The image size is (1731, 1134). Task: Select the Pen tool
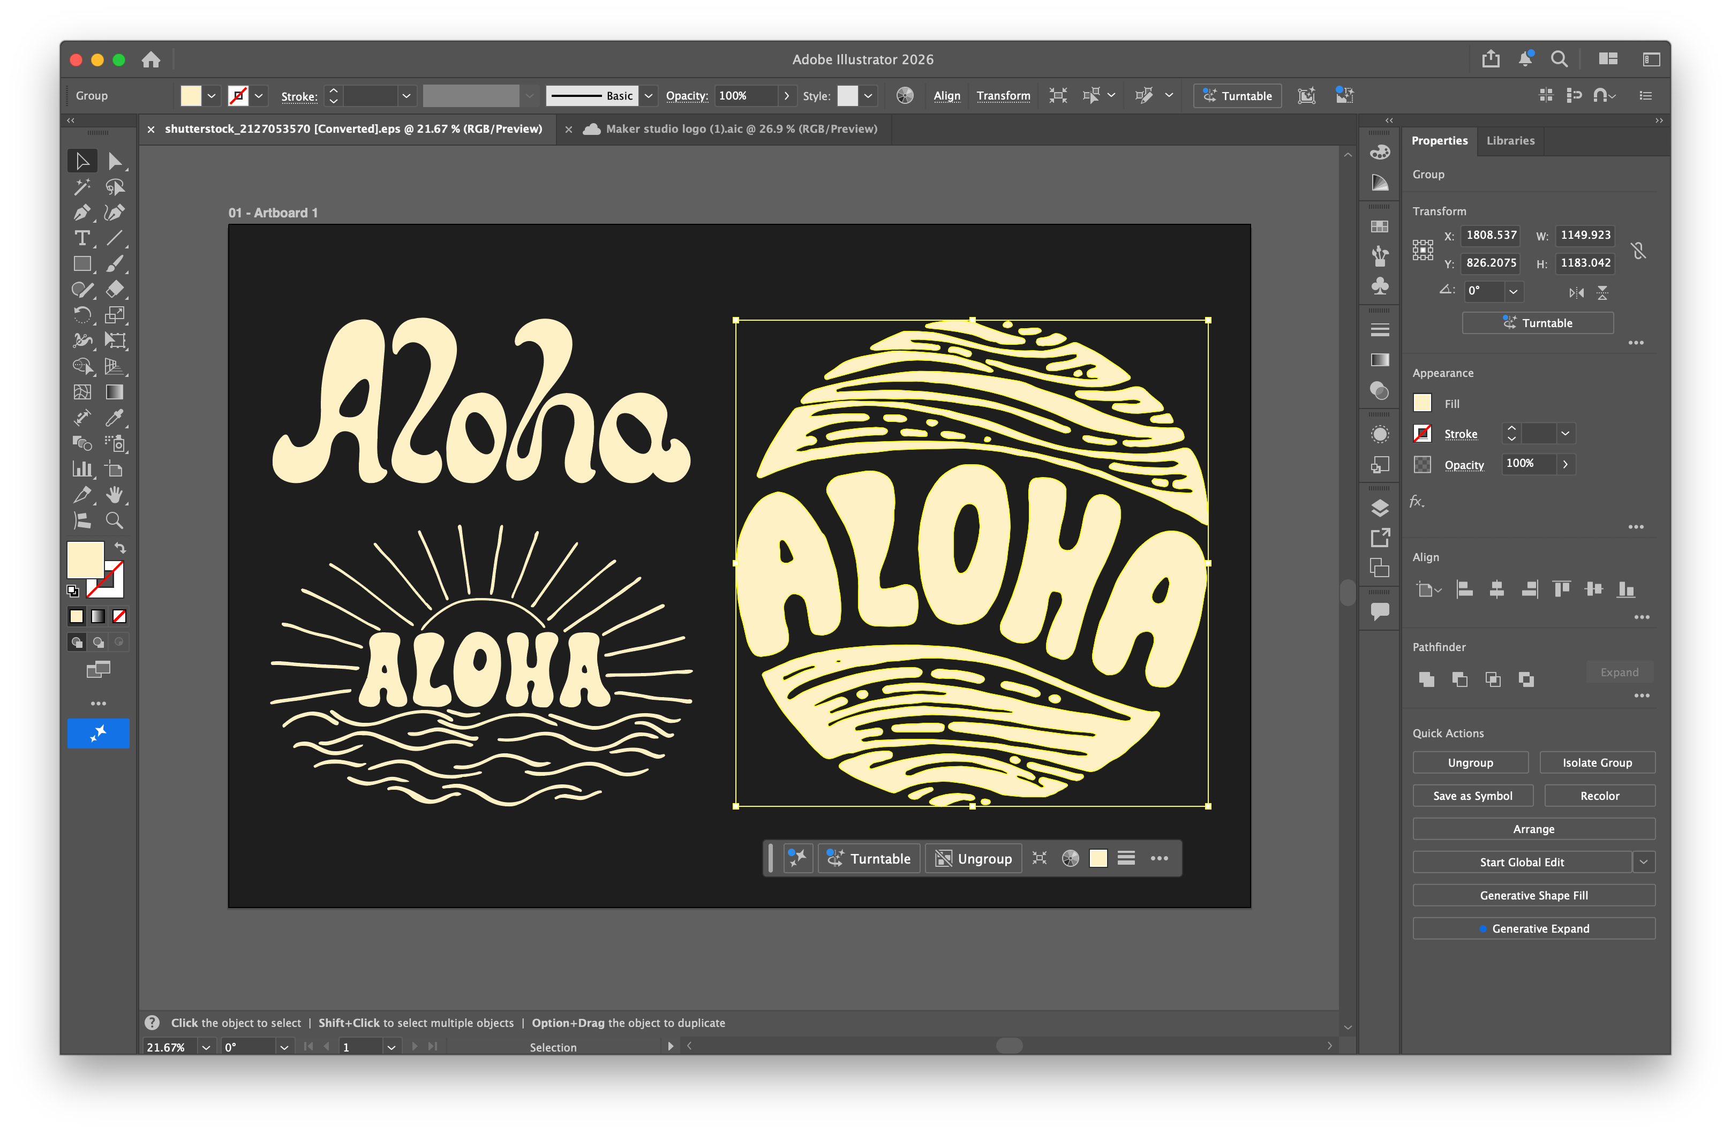pyautogui.click(x=82, y=212)
